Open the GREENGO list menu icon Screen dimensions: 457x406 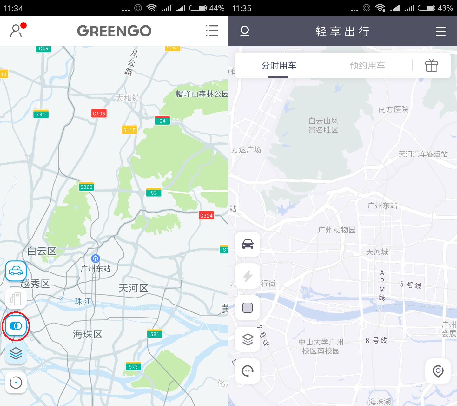[x=212, y=31]
